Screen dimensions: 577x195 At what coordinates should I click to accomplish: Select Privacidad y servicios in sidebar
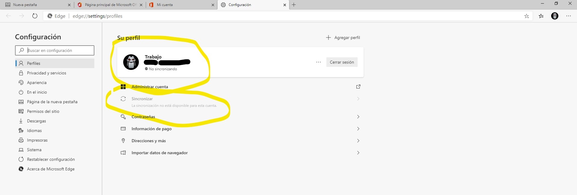click(x=55, y=73)
